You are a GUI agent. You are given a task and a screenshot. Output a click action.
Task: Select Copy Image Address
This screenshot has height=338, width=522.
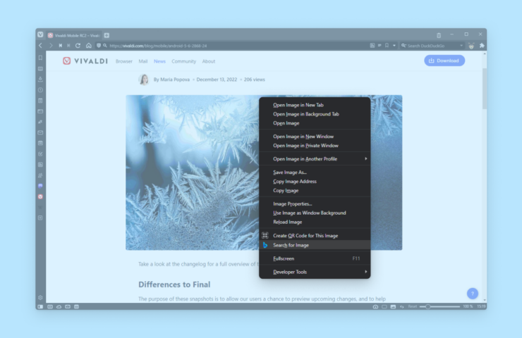click(315, 182)
